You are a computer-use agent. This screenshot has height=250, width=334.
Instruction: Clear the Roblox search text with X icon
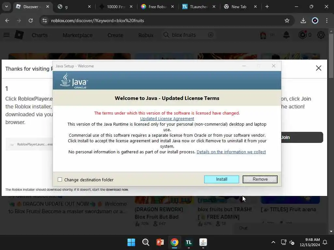pyautogui.click(x=210, y=35)
